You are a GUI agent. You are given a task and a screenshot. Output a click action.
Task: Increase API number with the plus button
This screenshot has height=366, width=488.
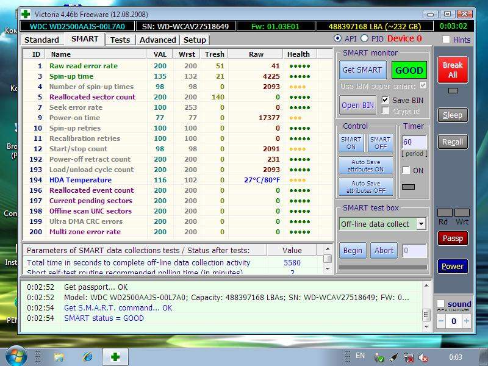tap(466, 321)
